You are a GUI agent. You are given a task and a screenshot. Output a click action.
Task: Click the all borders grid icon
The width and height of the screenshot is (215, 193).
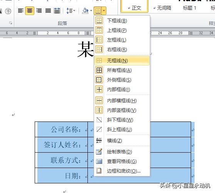pyautogui.click(x=99, y=70)
